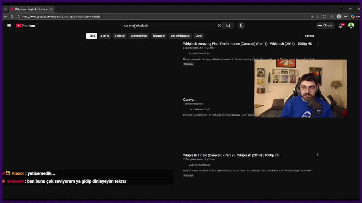Screen dimensions: 362x203
Task: Select the İzlenenler filter chip
Action: [x=159, y=36]
